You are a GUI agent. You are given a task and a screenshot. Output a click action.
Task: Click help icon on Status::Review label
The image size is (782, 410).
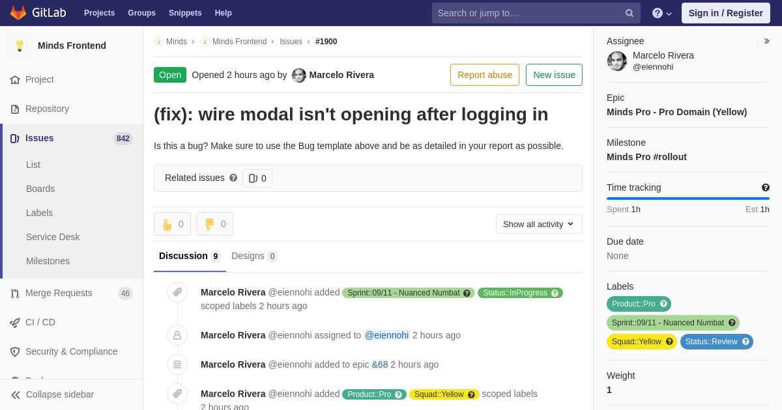click(x=746, y=342)
